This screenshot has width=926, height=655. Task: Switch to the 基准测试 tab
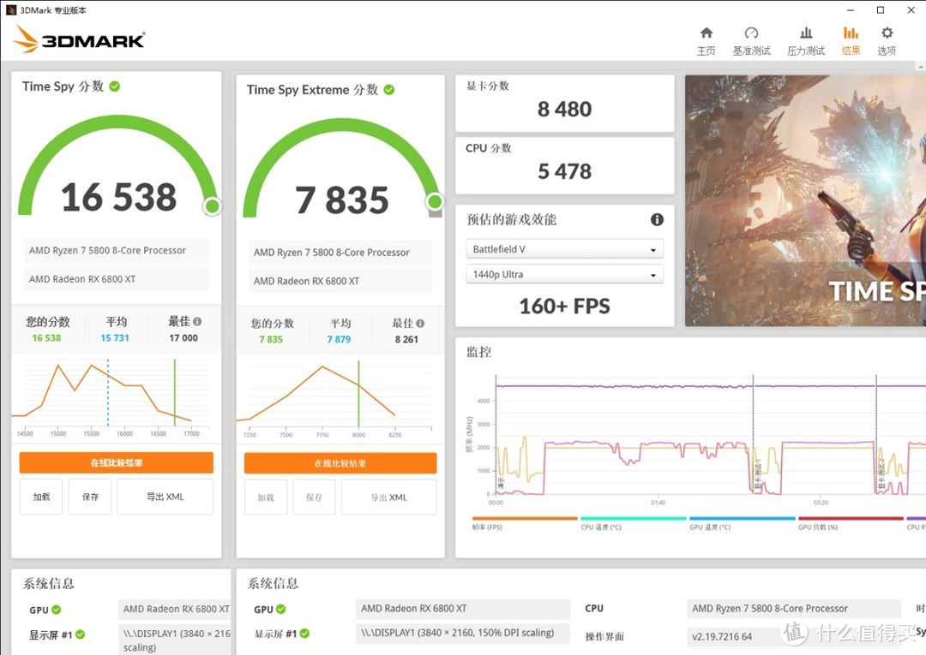751,39
